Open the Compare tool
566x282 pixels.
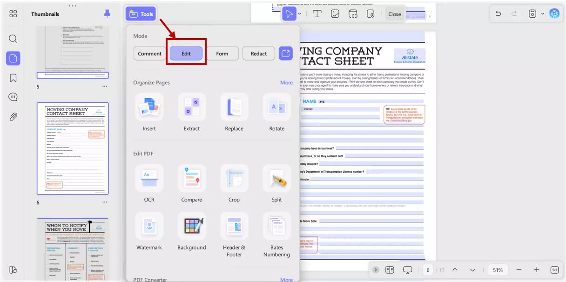point(192,183)
